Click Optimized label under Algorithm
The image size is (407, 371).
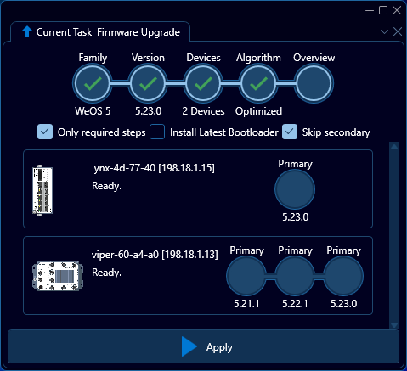258,111
